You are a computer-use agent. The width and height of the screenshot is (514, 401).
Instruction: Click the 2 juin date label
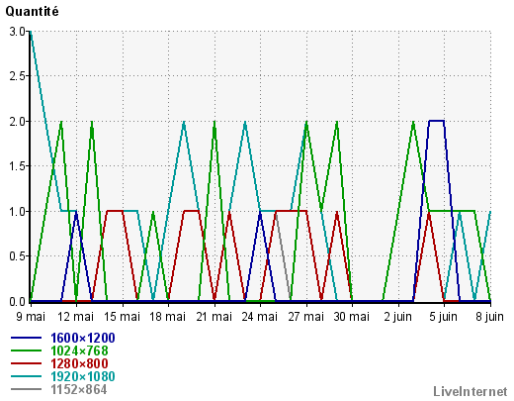398,317
